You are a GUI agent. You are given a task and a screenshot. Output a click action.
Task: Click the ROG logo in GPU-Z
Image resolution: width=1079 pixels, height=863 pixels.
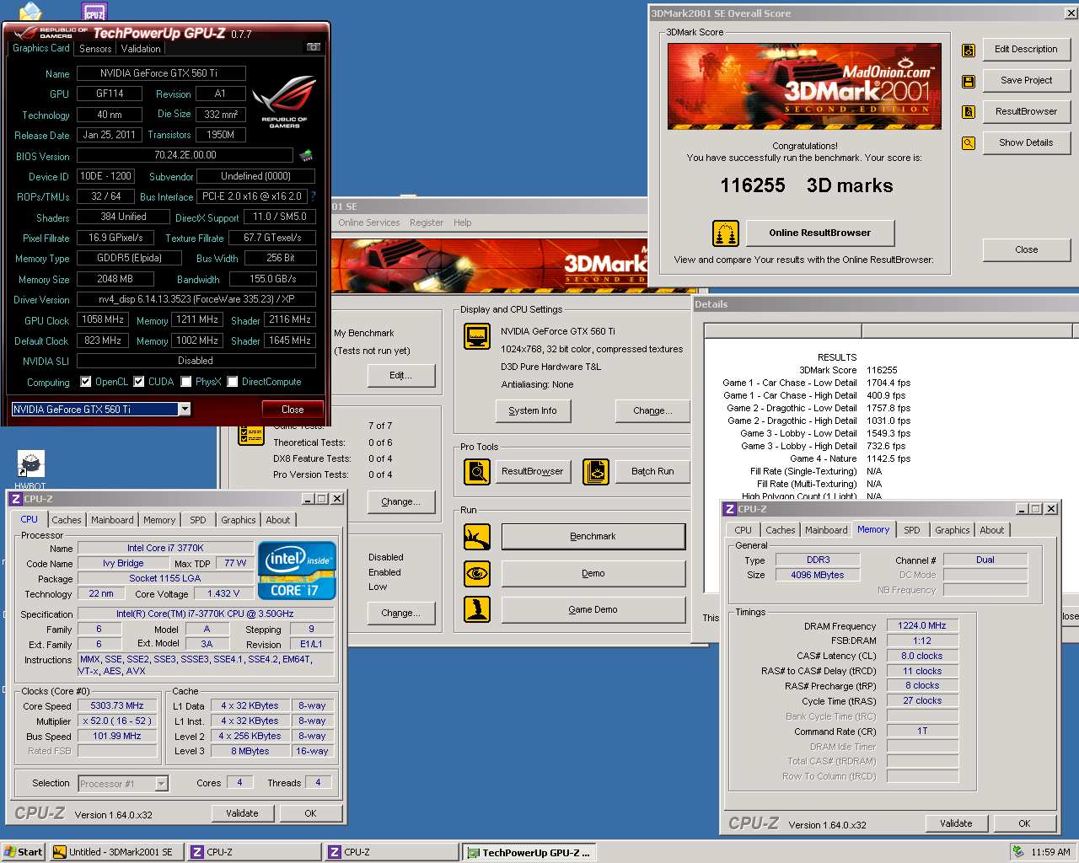pos(284,101)
